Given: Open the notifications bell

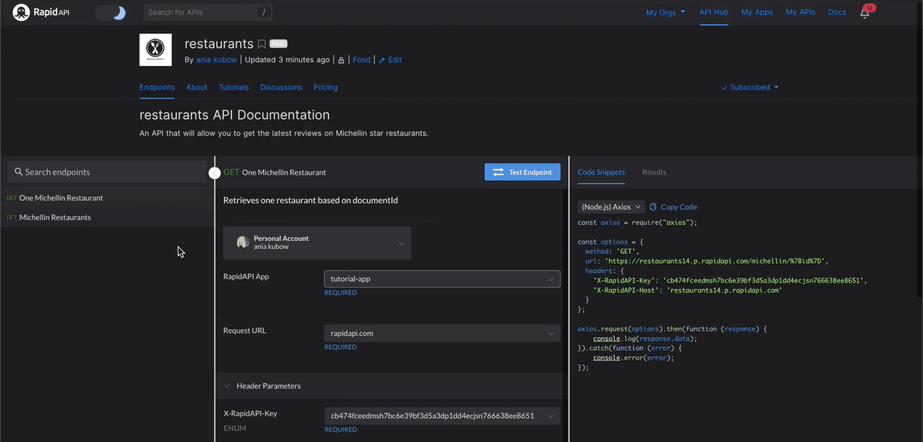Looking at the screenshot, I should [865, 13].
